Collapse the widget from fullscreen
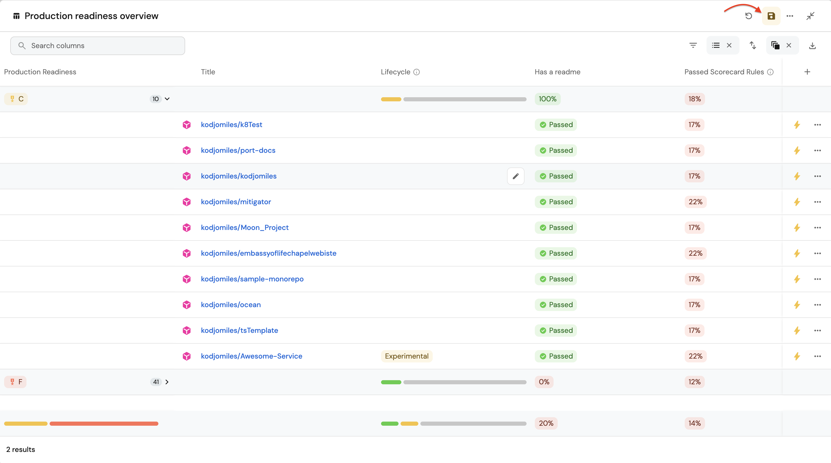 coord(810,16)
